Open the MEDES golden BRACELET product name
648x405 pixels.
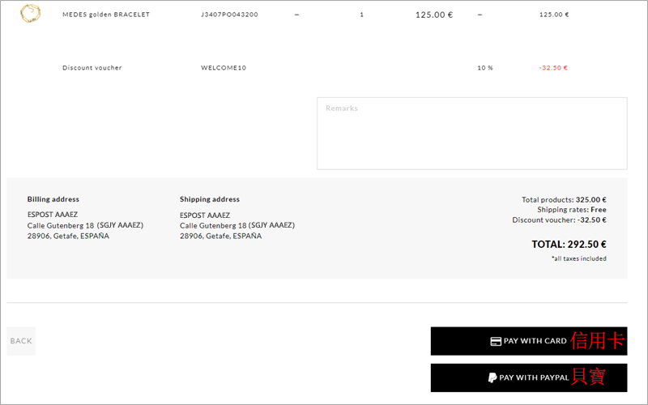click(106, 15)
